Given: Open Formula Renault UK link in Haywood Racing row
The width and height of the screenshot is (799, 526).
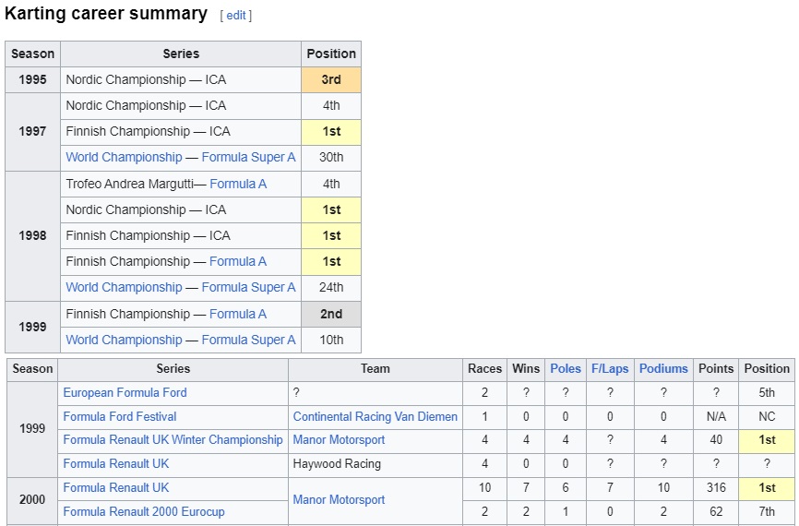Looking at the screenshot, I should pyautogui.click(x=115, y=463).
